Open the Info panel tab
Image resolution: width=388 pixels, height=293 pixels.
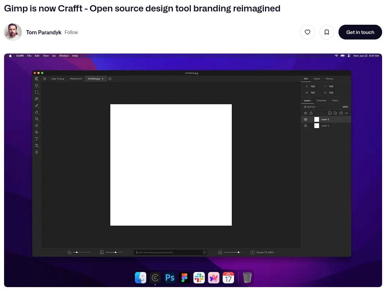(x=306, y=79)
